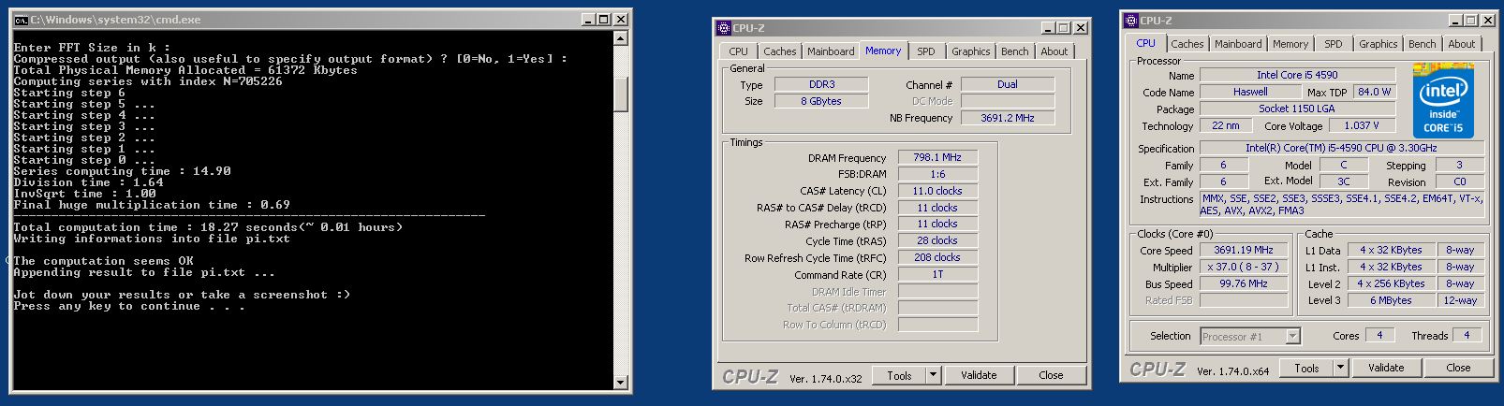Screen dimensions: 1504x406
Task: Select Memory tab in the memory window
Action: click(882, 51)
